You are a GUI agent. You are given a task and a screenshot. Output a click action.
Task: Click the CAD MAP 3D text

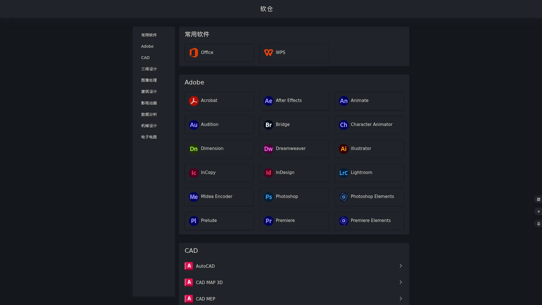point(209,283)
